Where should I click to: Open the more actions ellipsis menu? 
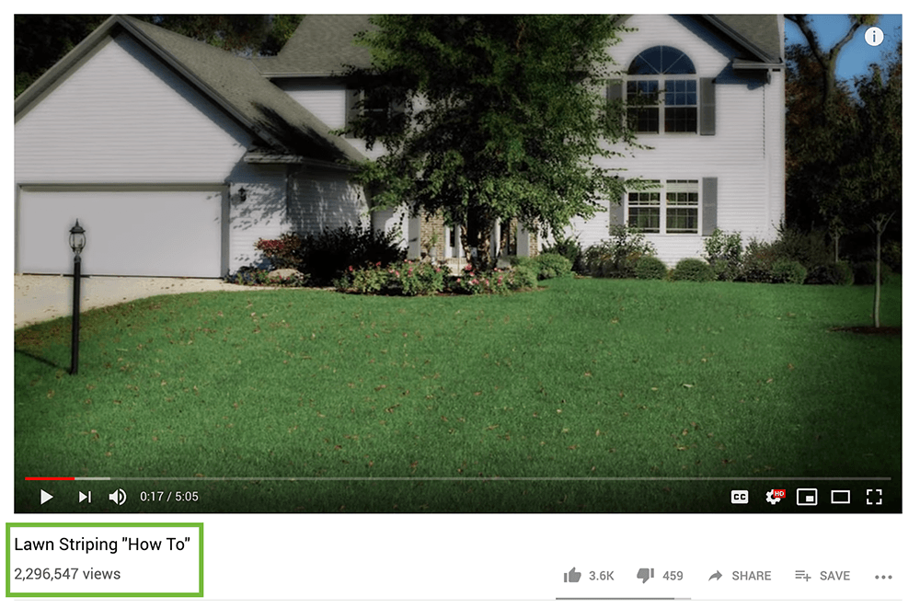point(883,577)
